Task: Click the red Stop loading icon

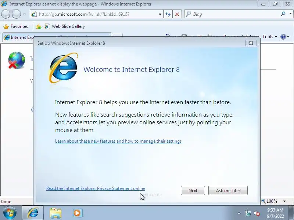Action: pyautogui.click(x=177, y=14)
